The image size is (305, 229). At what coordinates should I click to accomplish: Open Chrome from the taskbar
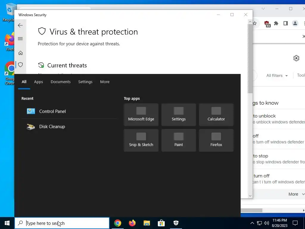point(117,223)
